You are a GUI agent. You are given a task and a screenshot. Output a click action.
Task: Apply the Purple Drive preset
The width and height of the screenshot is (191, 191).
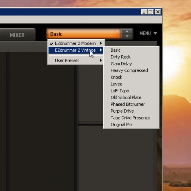131,111
